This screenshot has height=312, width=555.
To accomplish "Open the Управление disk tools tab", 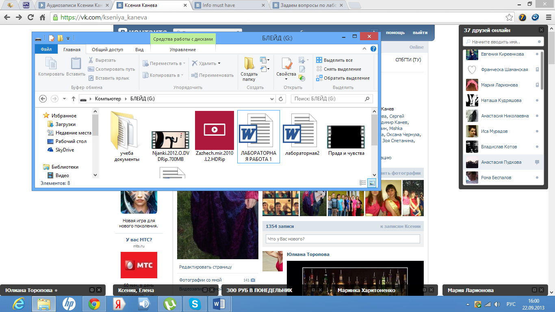I will point(183,50).
